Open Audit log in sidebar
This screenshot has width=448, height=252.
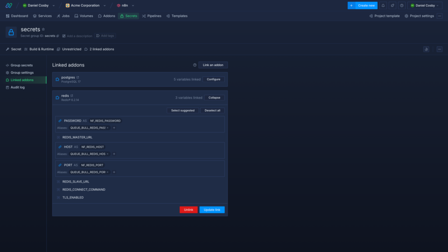tap(17, 87)
